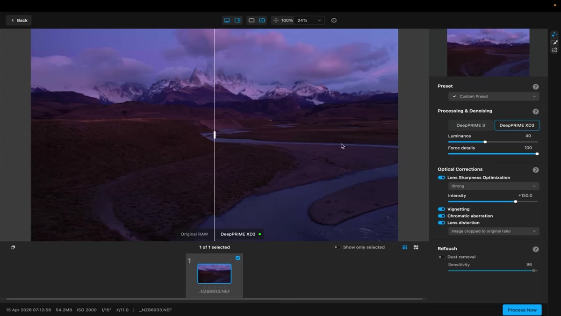The image size is (561, 316).
Task: Click the fit-to-screen move arrows icon
Action: [276, 21]
